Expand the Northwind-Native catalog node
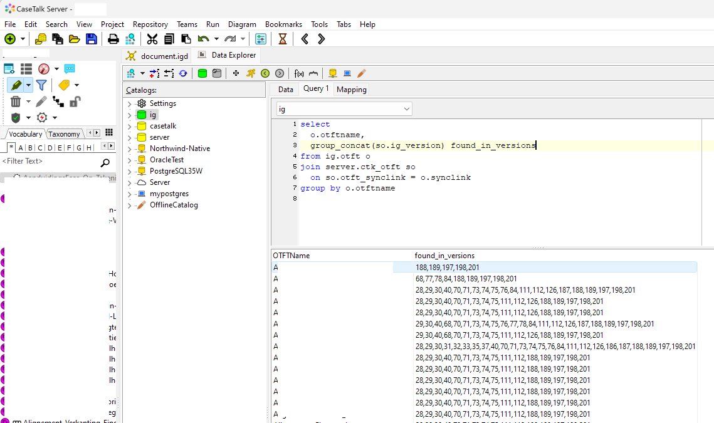The height and width of the screenshot is (423, 714). [129, 149]
